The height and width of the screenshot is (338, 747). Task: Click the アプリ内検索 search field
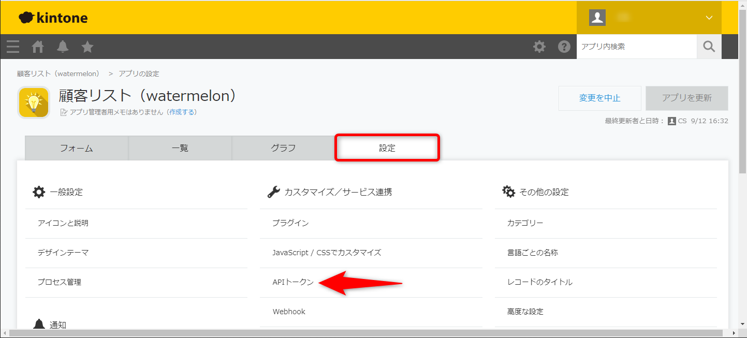tap(636, 47)
